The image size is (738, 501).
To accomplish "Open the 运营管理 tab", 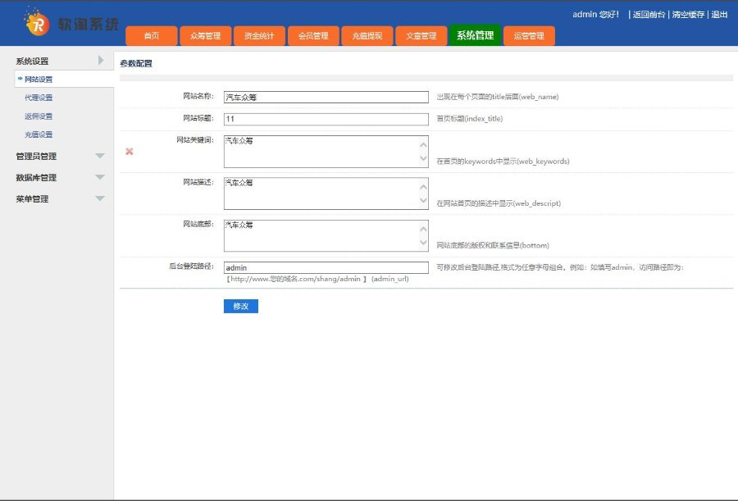I will coord(529,36).
